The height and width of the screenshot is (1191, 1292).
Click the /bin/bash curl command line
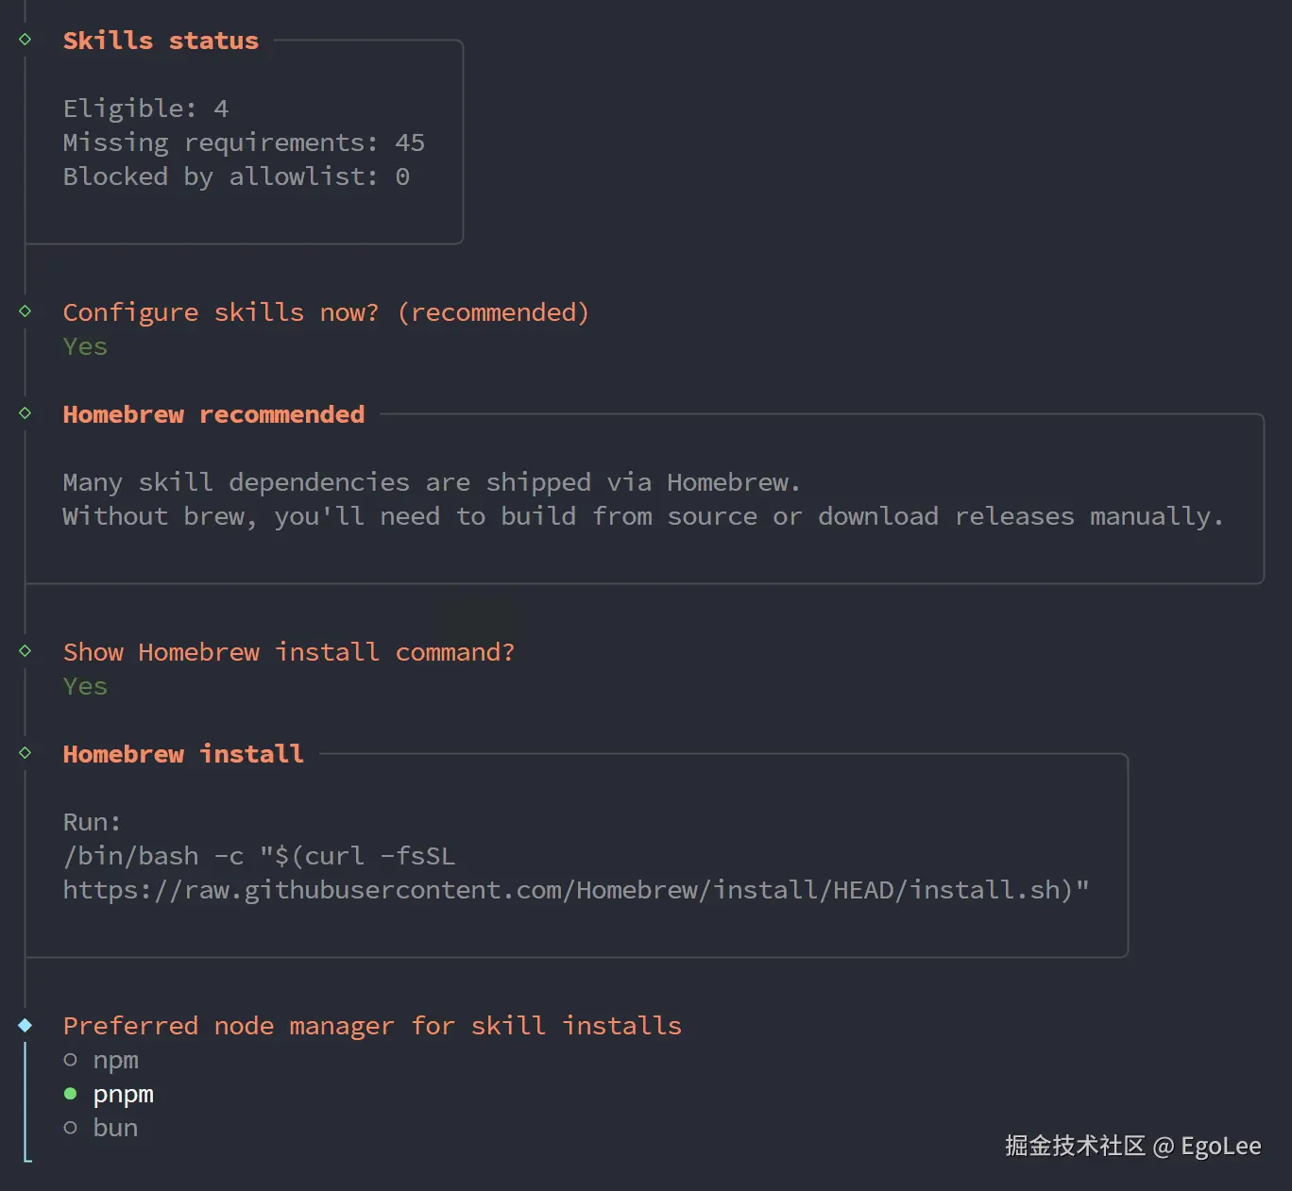coord(259,856)
